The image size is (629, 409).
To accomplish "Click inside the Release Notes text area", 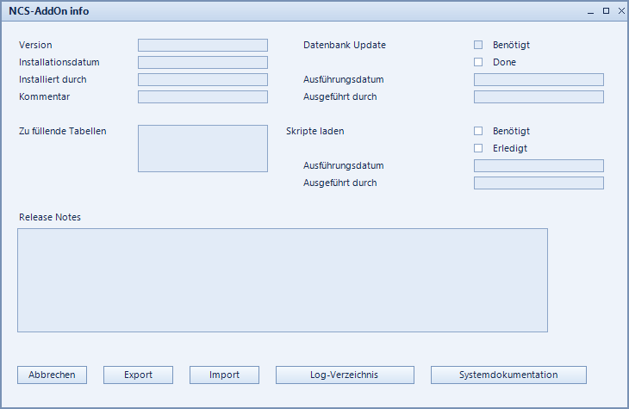I will (283, 281).
